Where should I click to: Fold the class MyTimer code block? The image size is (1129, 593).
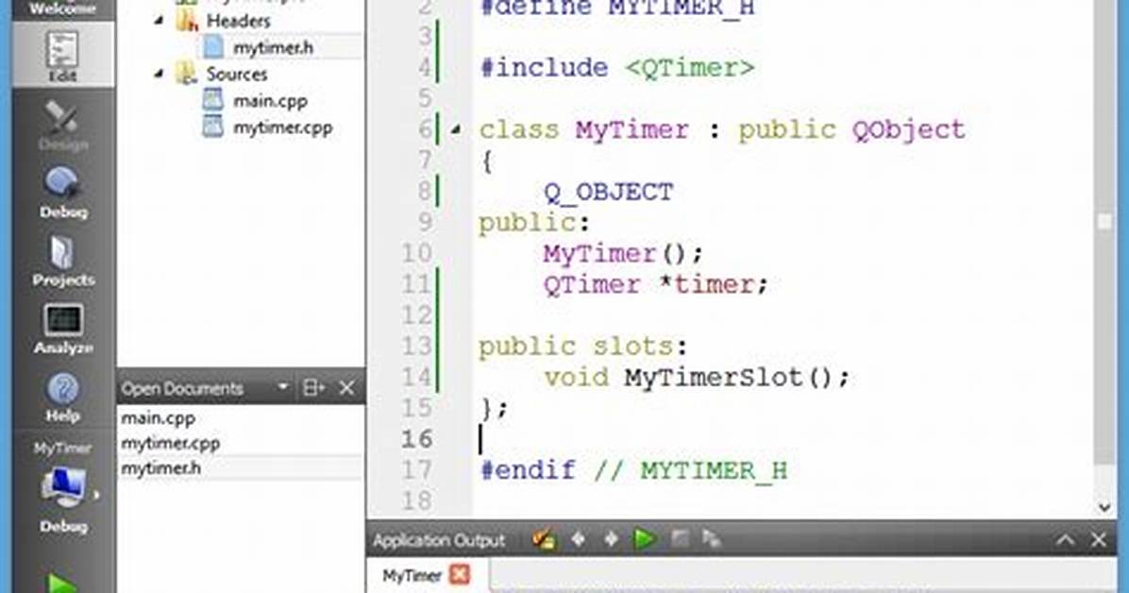tap(456, 129)
